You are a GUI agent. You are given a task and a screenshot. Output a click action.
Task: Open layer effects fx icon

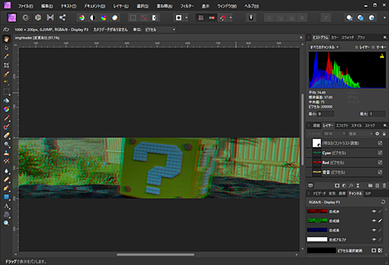pyautogui.click(x=351, y=185)
